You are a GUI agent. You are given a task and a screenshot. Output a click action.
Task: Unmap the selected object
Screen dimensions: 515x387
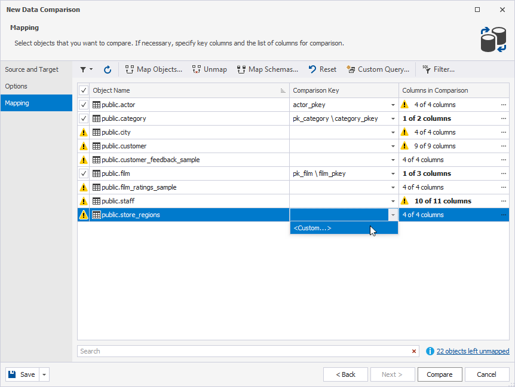(210, 69)
